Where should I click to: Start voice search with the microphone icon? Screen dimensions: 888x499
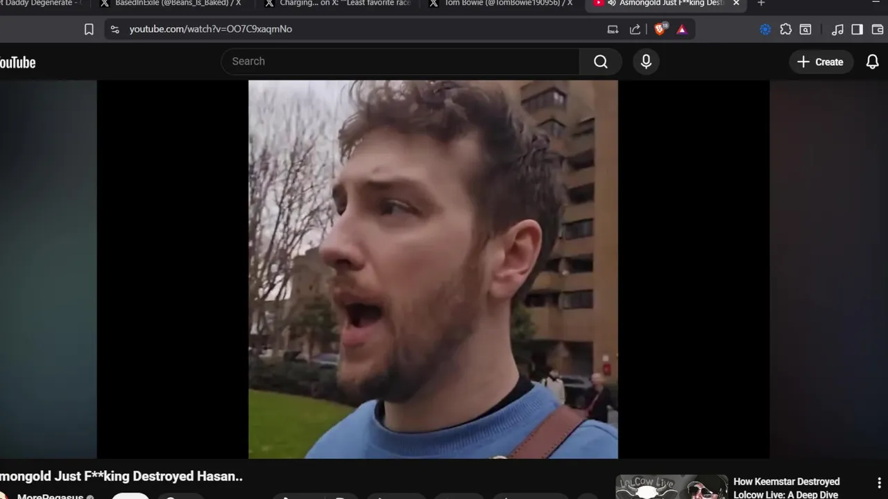pos(646,62)
